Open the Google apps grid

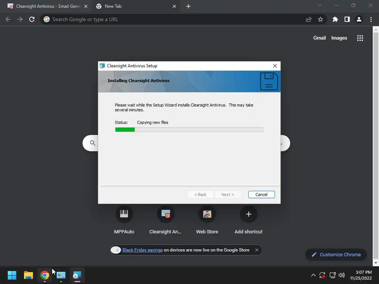click(x=360, y=38)
